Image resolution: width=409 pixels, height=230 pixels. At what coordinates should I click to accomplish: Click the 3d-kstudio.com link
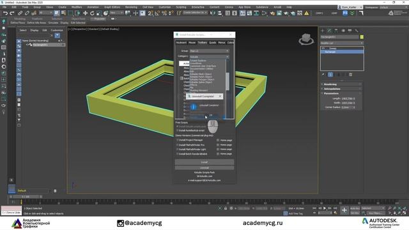204,176
